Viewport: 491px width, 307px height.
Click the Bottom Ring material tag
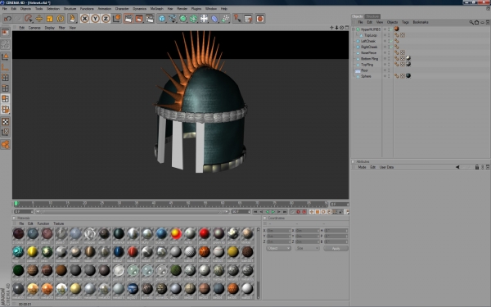(408, 59)
